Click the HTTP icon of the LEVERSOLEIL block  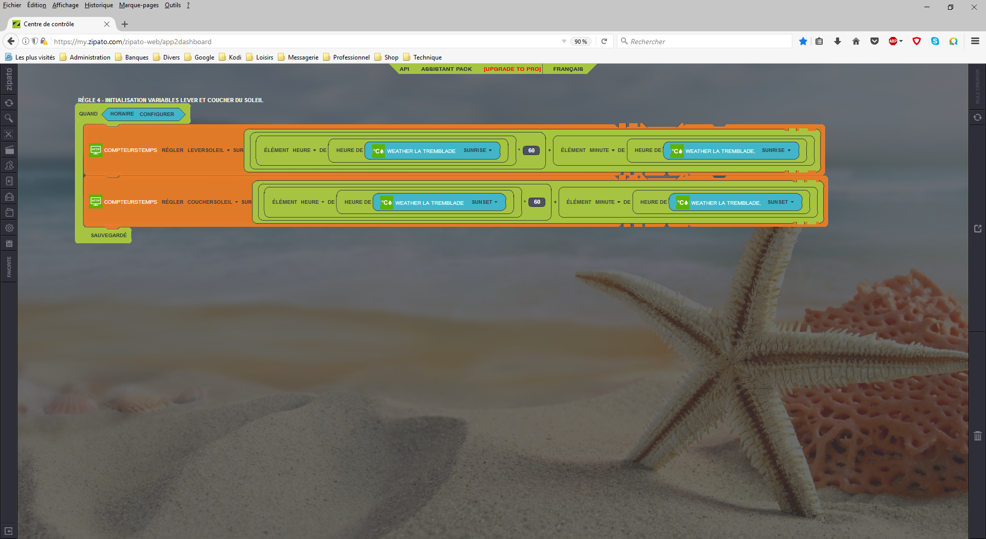tap(96, 150)
